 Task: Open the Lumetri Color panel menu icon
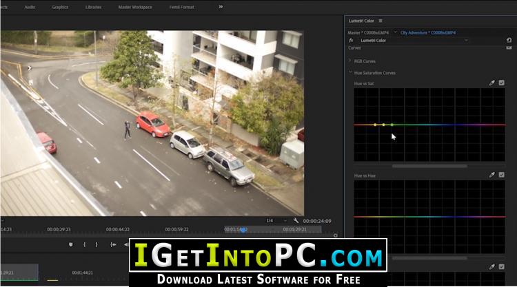381,21
